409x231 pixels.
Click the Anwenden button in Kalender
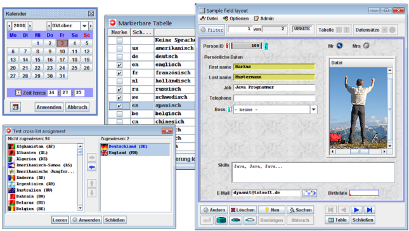(49, 107)
